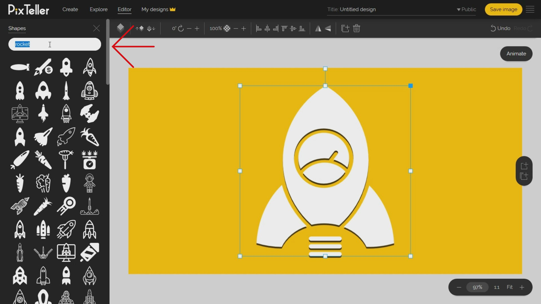
Task: Undo the last action
Action: point(500,28)
